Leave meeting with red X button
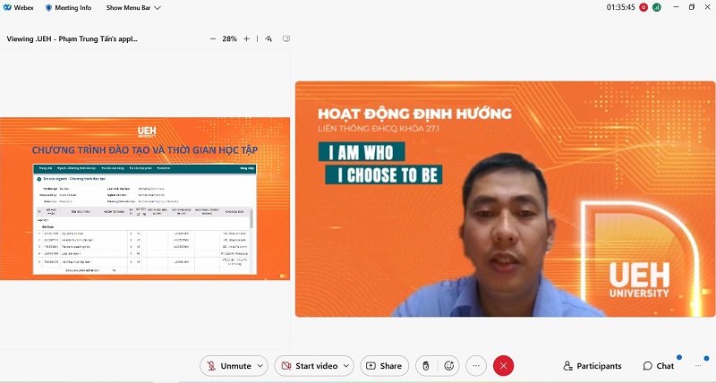Screen dimensions: 716x383 [504, 366]
